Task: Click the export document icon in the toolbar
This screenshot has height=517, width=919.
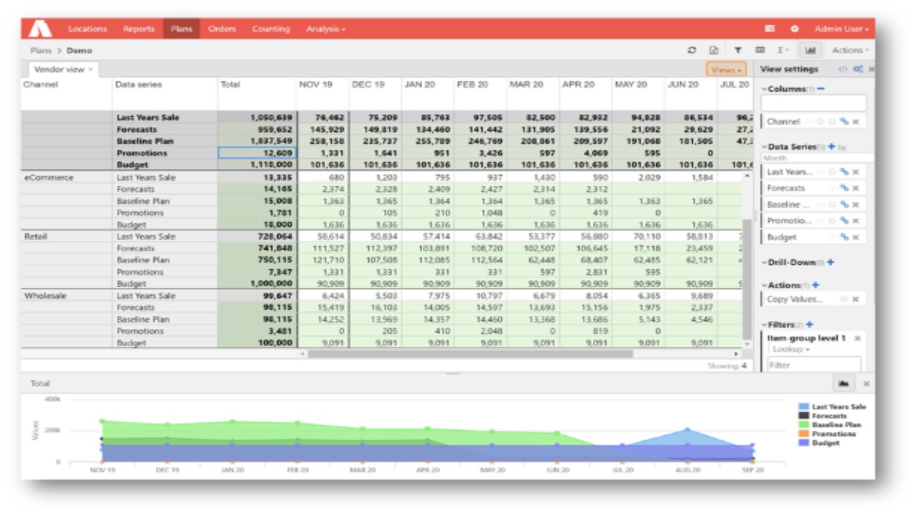Action: coord(714,50)
